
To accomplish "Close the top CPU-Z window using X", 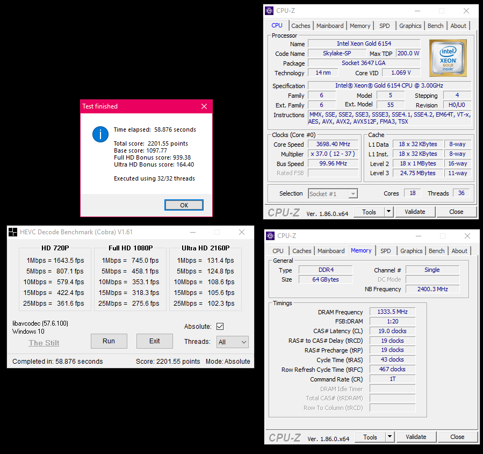I will point(466,11).
